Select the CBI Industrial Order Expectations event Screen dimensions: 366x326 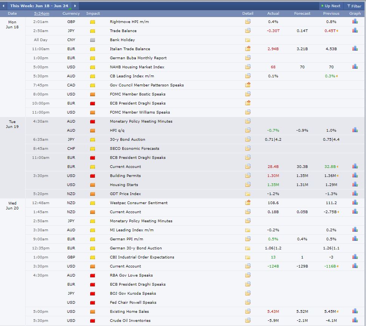pyautogui.click(x=142, y=257)
